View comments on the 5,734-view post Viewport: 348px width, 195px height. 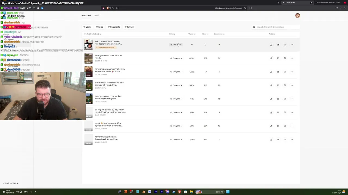coord(285,85)
